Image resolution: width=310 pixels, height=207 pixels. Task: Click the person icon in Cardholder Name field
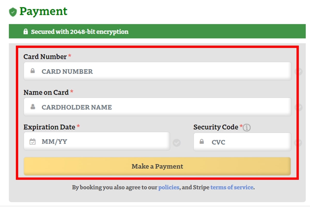coord(33,106)
